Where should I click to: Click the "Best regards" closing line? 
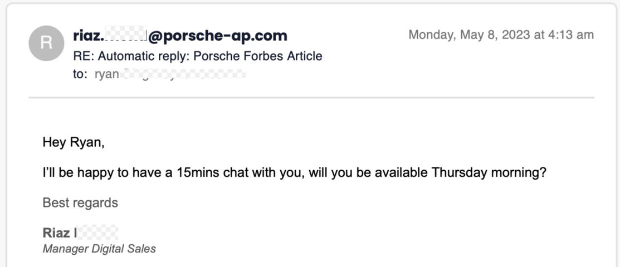pos(80,202)
